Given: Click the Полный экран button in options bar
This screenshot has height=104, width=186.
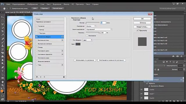Looking at the screenshot, I should (58, 8).
